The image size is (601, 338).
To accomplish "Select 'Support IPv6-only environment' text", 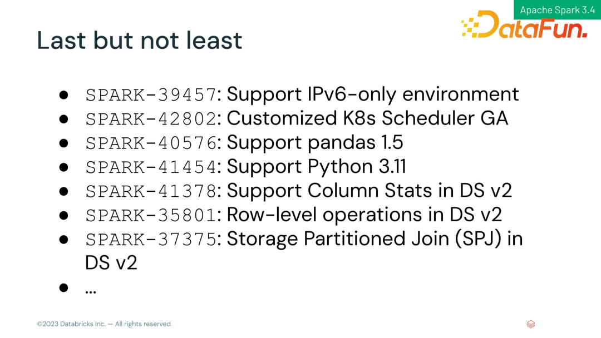I will 372,95.
